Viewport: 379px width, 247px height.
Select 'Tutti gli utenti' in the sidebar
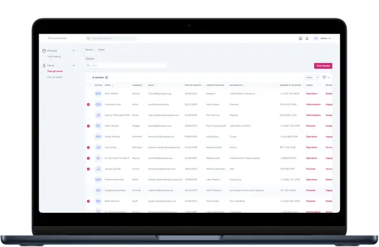(55, 71)
